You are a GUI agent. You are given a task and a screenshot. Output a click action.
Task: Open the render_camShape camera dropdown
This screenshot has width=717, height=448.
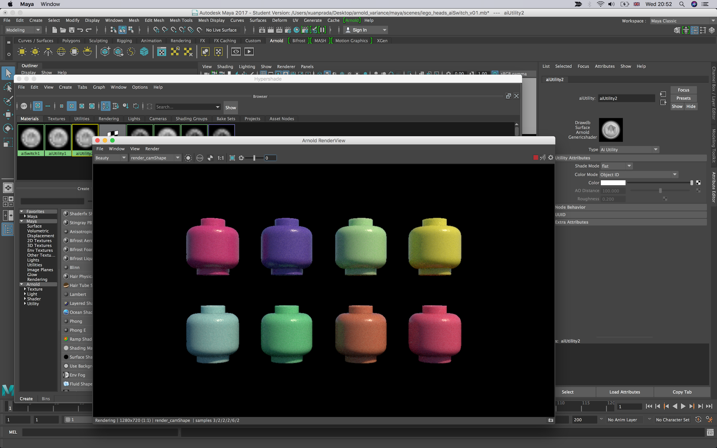(x=155, y=158)
